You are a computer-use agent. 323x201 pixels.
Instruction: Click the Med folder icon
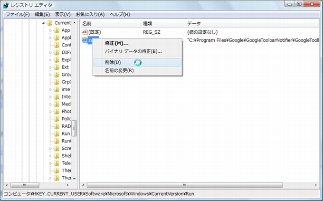(x=56, y=104)
